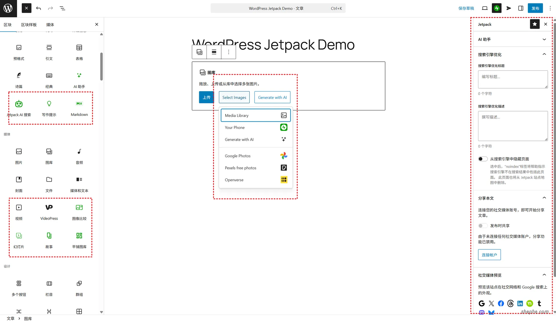Viewport: 556px width, 321px height.
Task: Switch to the 区块样板 tab
Action: 29,25
